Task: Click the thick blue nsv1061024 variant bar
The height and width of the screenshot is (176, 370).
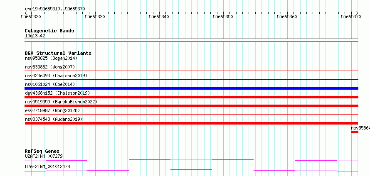Action: pos(191,88)
